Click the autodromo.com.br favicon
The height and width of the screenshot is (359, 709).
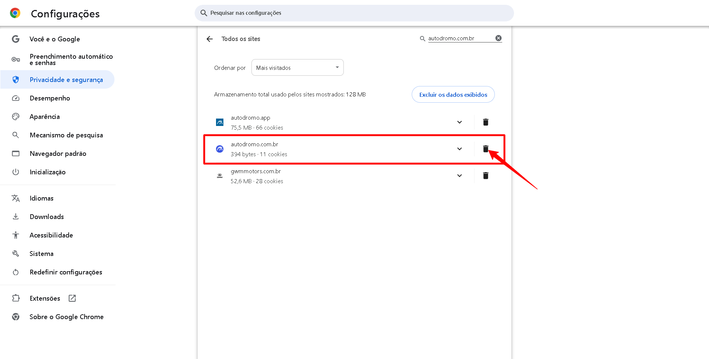[220, 149]
